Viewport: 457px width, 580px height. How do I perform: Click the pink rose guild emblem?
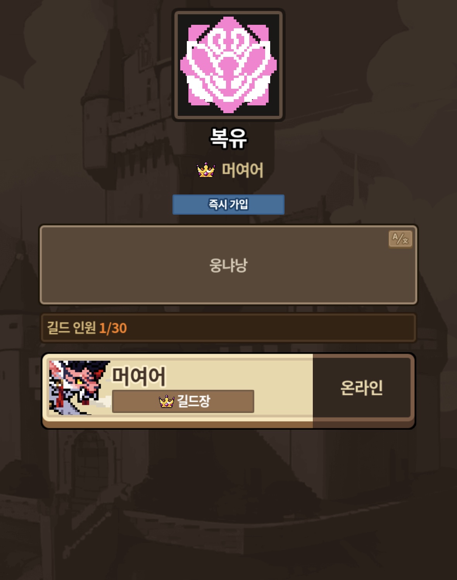coord(228,65)
